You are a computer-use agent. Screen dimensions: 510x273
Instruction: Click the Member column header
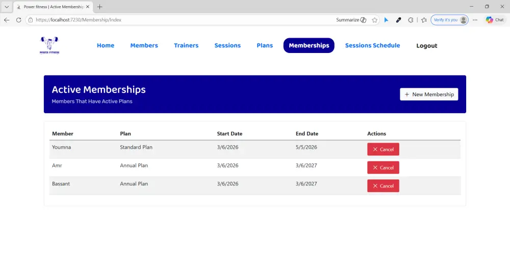coord(62,133)
